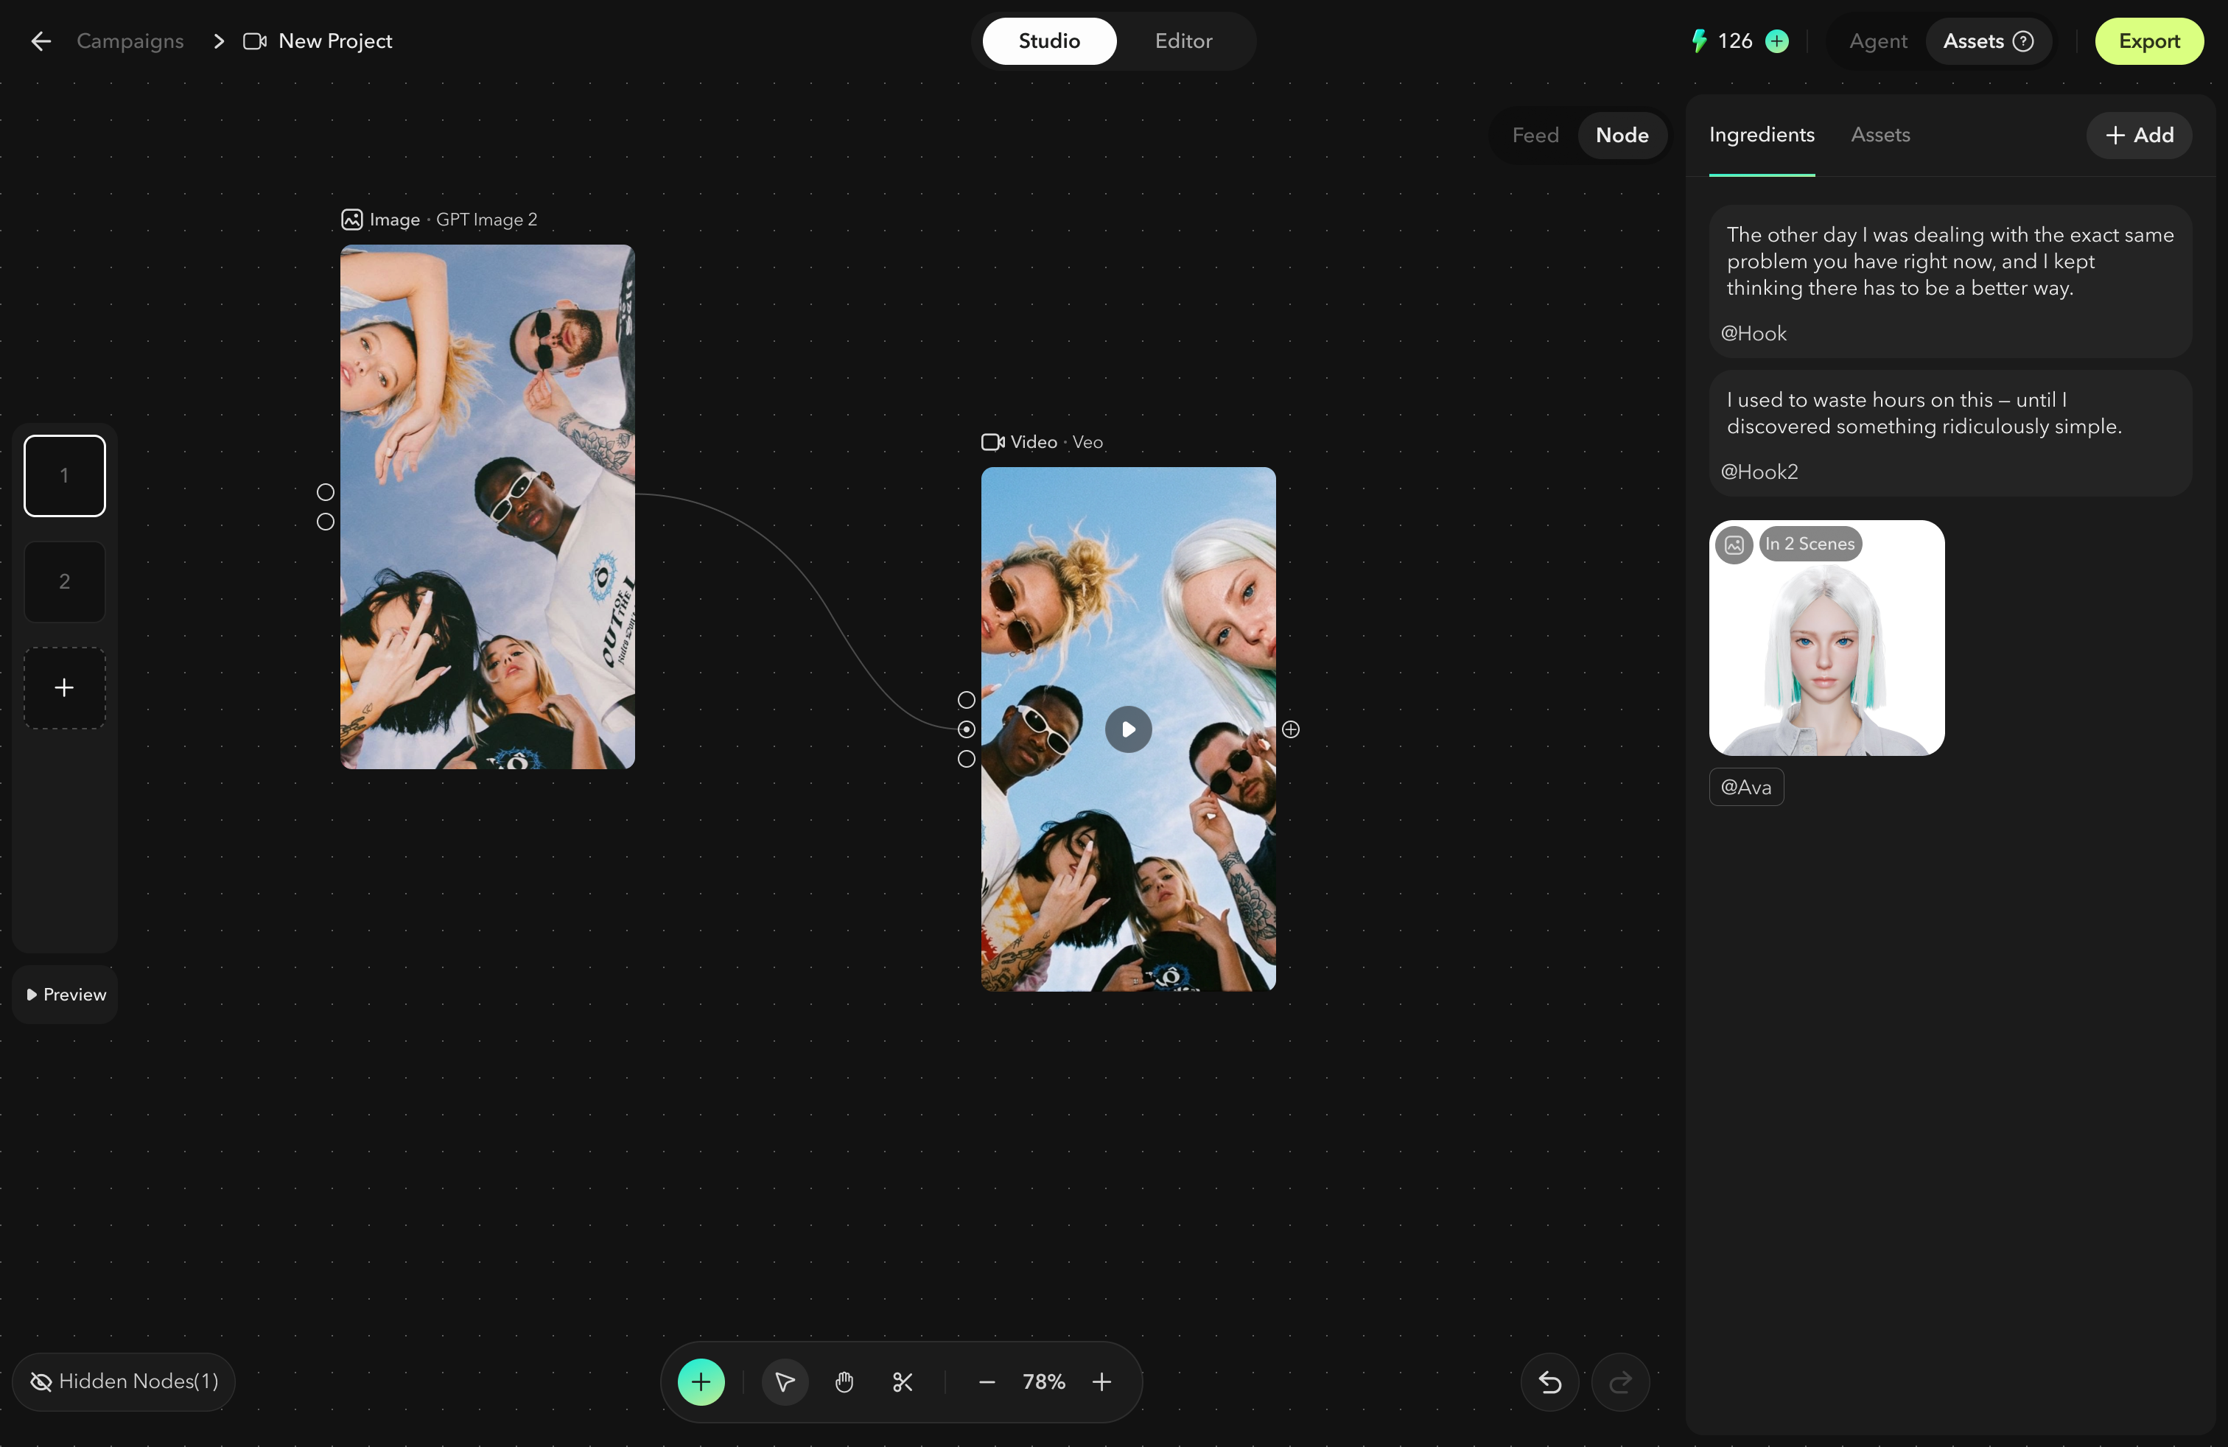Image resolution: width=2228 pixels, height=1447 pixels.
Task: Click the green add node button
Action: point(700,1381)
